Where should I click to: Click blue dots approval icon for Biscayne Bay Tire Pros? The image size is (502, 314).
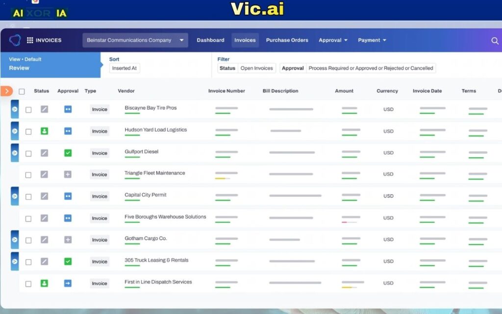68,109
